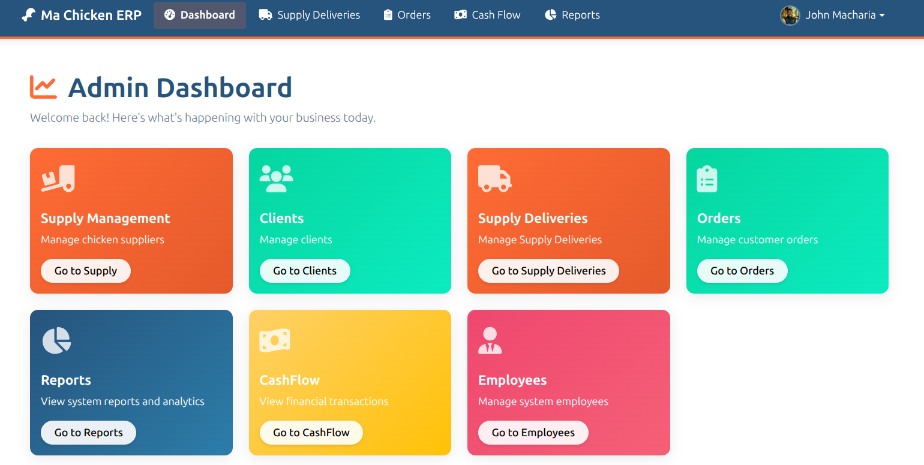Switch to the Cash Flow navigation tab
This screenshot has width=924, height=465.
[x=487, y=14]
